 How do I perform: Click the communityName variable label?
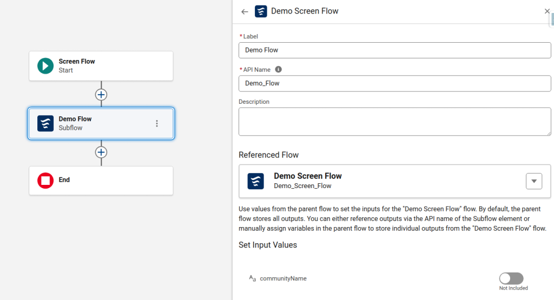pos(283,278)
